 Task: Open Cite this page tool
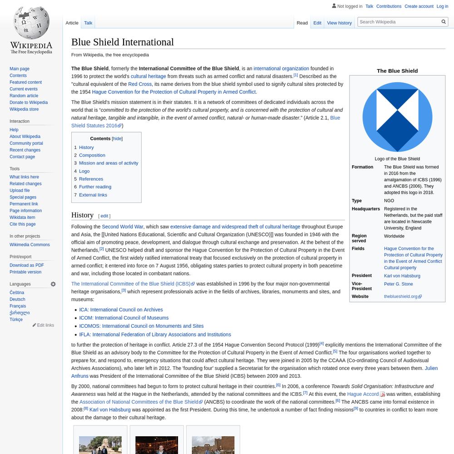[23, 224]
